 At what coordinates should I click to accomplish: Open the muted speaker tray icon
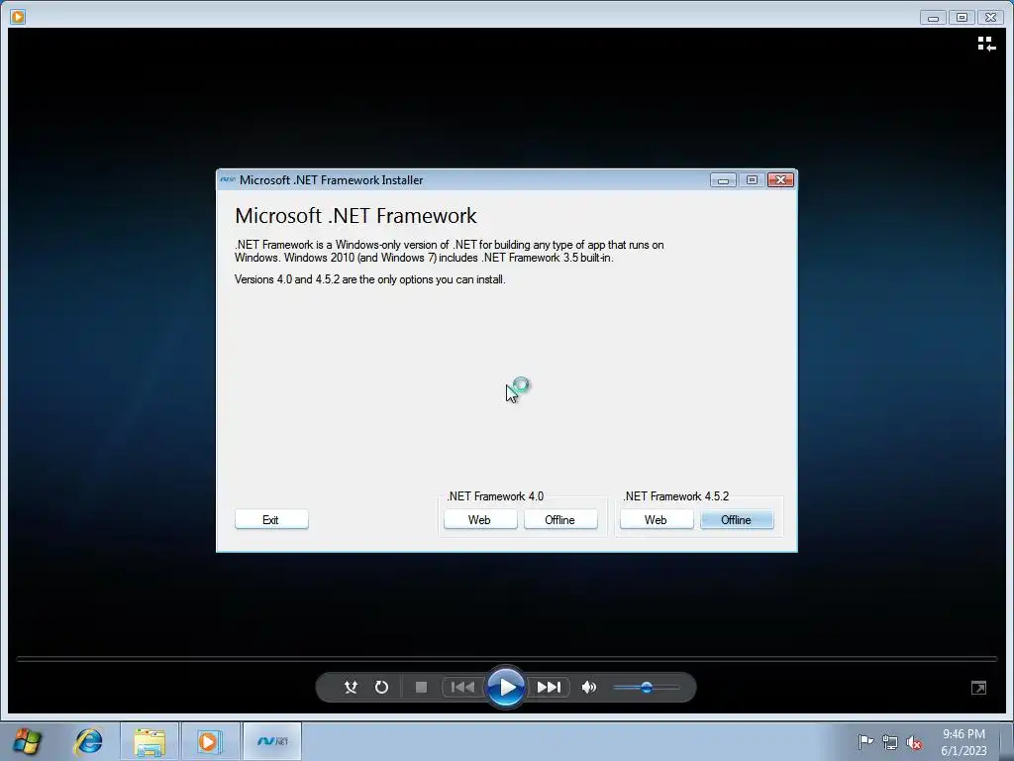click(x=914, y=742)
